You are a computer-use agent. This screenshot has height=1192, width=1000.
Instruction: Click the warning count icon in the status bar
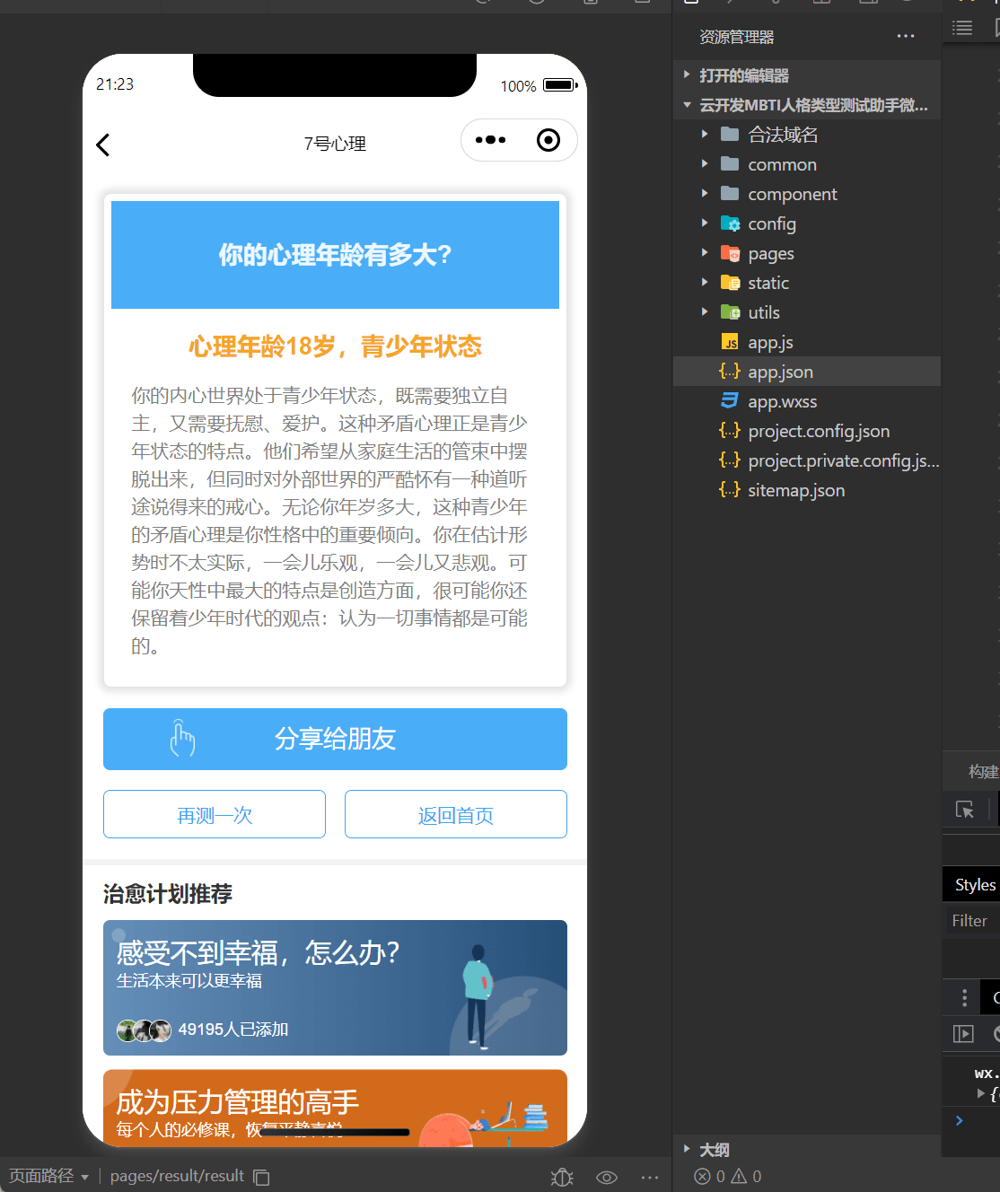tap(740, 1176)
